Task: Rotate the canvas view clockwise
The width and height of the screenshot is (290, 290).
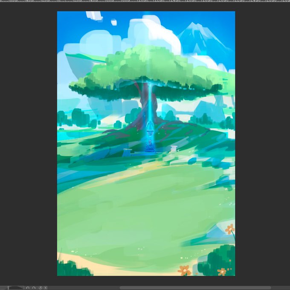Action: tap(34, 288)
